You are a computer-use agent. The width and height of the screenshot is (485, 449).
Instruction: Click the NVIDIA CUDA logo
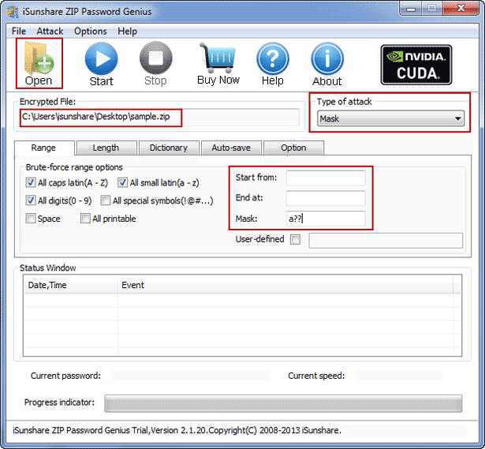(x=416, y=65)
